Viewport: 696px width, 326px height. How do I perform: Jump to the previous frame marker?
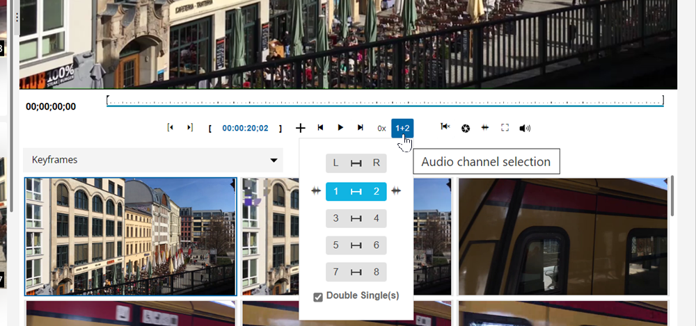pos(320,128)
